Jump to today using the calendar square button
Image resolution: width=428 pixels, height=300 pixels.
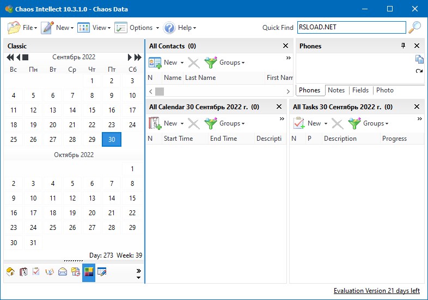tap(26, 57)
